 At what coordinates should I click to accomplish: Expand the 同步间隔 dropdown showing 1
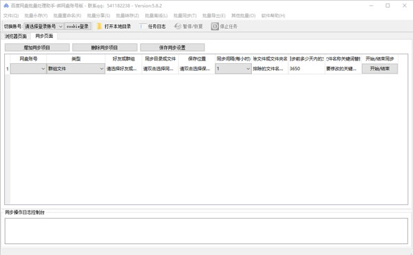click(x=233, y=69)
